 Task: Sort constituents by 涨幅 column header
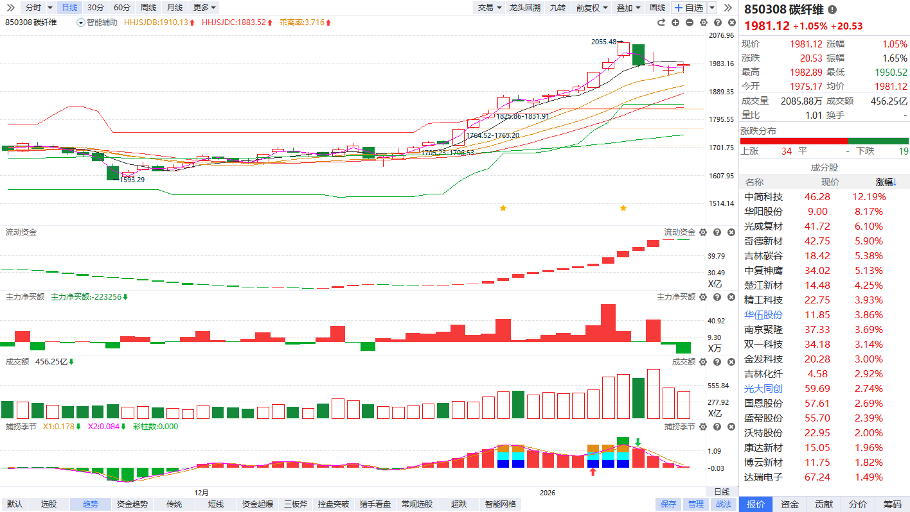885,182
